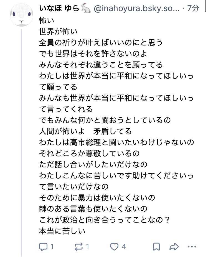Screen dimensions: 208x258
Task: Click the share arrow icon
Action: click(174, 246)
